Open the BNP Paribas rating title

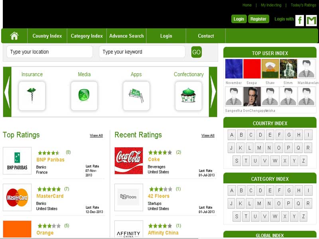[x=51, y=160]
